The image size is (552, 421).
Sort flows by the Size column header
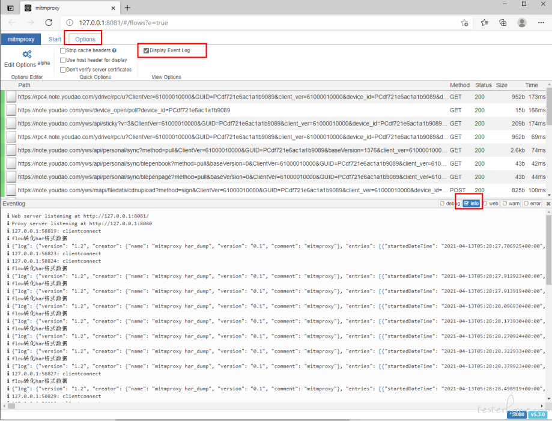tap(502, 85)
